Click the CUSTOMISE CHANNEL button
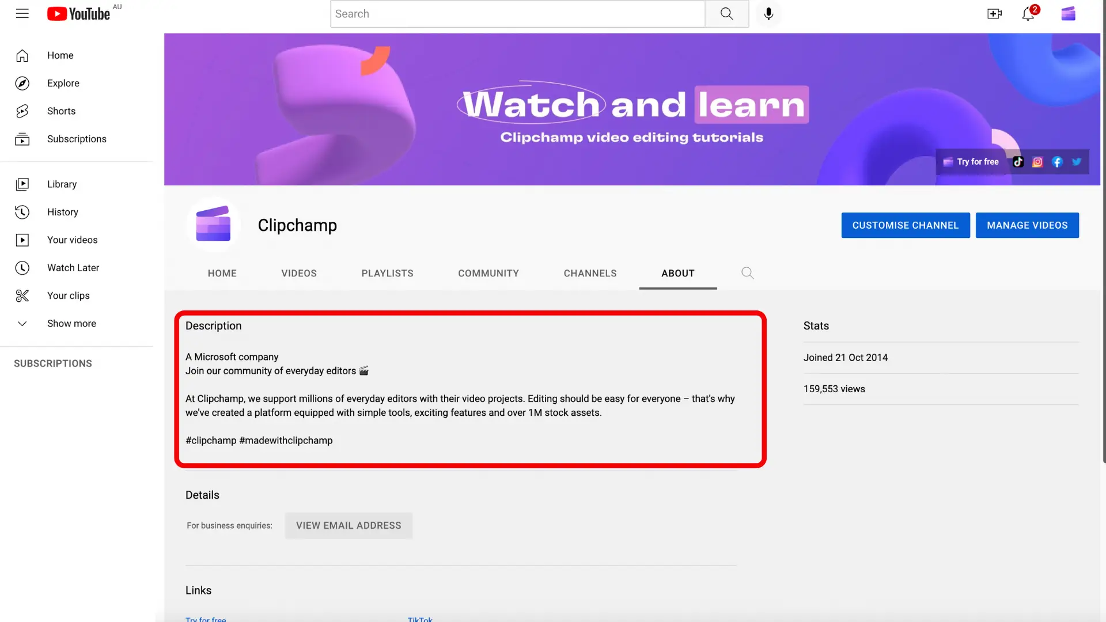Viewport: 1106px width, 622px height. 906,225
